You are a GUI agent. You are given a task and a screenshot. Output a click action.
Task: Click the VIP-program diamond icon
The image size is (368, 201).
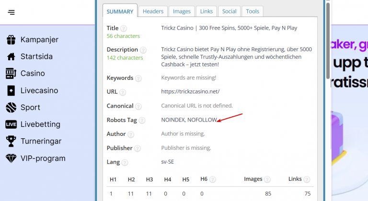[x=11, y=158]
